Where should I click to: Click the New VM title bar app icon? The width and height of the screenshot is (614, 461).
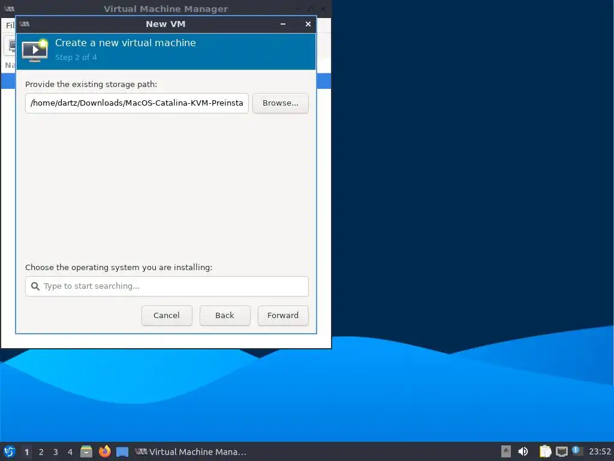25,24
